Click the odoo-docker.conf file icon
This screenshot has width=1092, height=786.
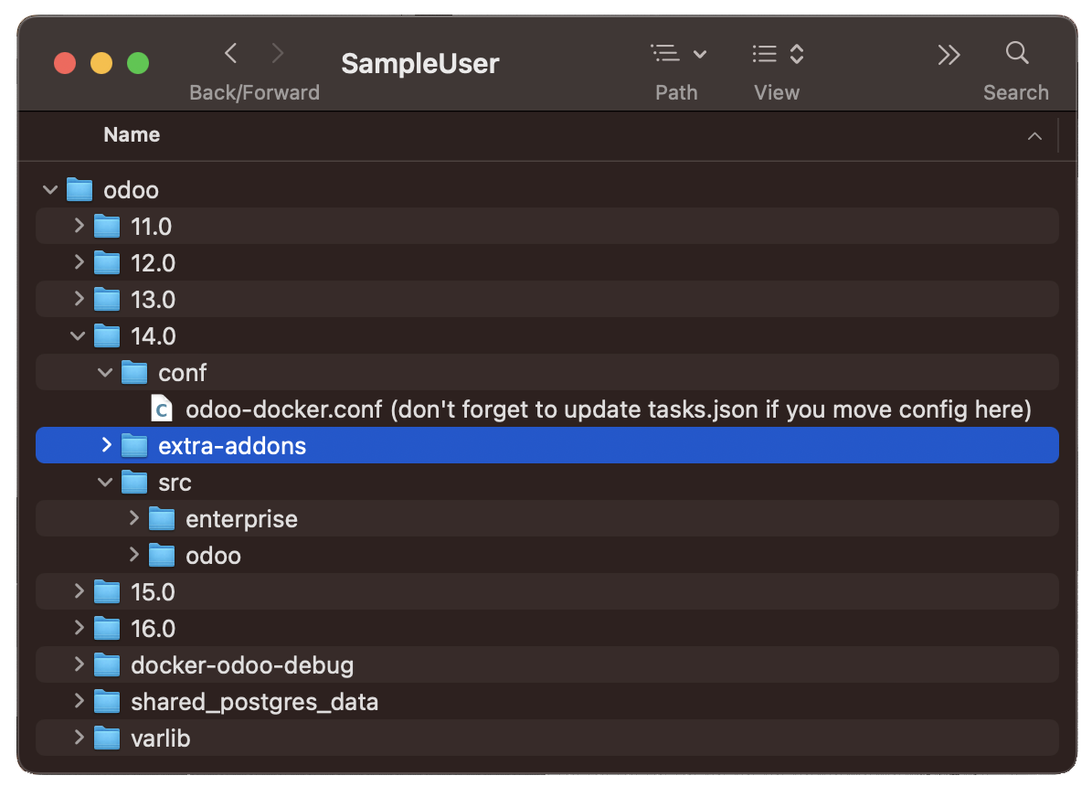(x=162, y=409)
